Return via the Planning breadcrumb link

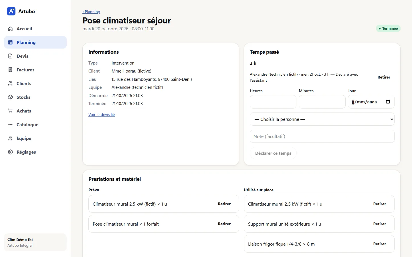(91, 12)
